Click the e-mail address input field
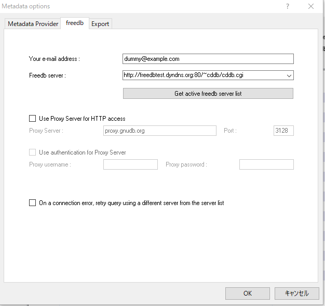This screenshot has width=325, height=306. [x=208, y=59]
